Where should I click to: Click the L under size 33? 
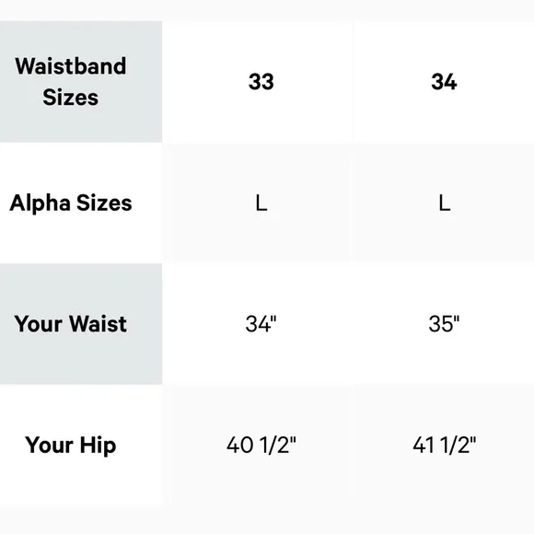tap(261, 203)
